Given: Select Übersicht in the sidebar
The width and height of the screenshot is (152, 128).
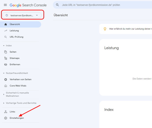Looking at the screenshot, I should (21, 24).
